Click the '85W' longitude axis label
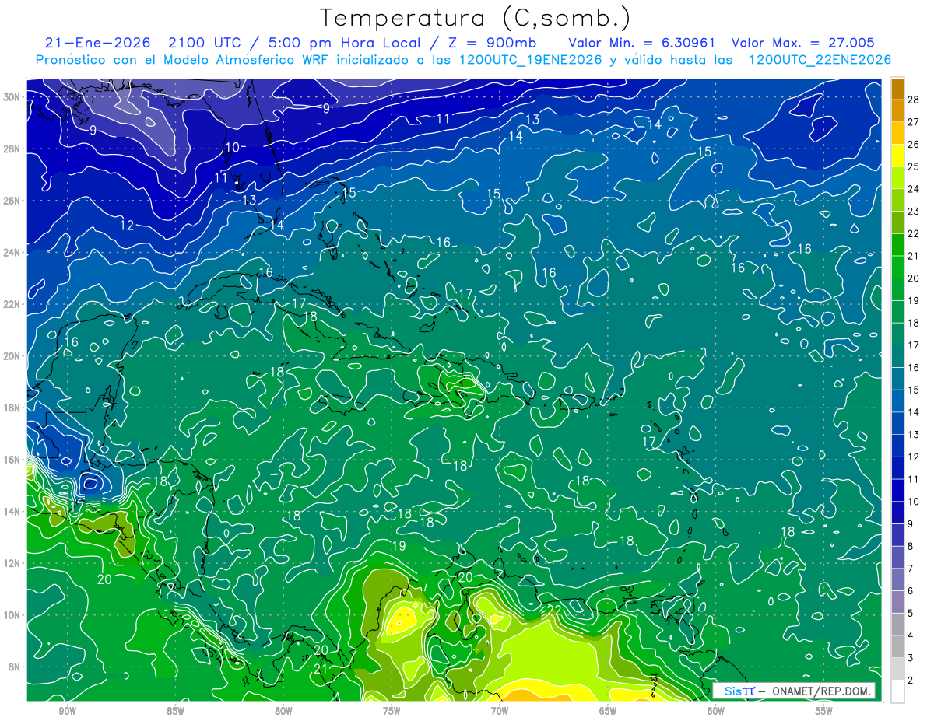The image size is (934, 721). tap(175, 710)
